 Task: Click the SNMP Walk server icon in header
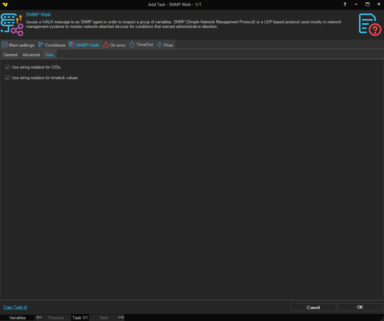pos(12,24)
